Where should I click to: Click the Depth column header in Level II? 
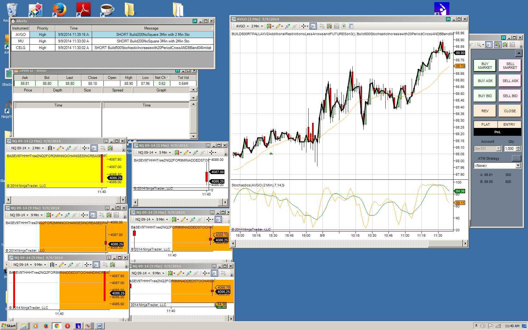58,90
